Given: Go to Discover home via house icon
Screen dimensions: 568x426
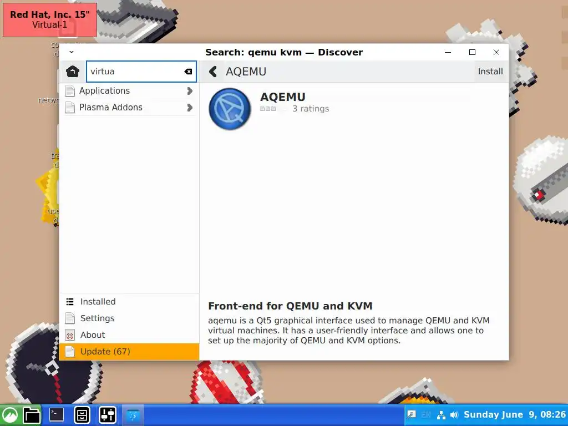Looking at the screenshot, I should click(x=73, y=72).
